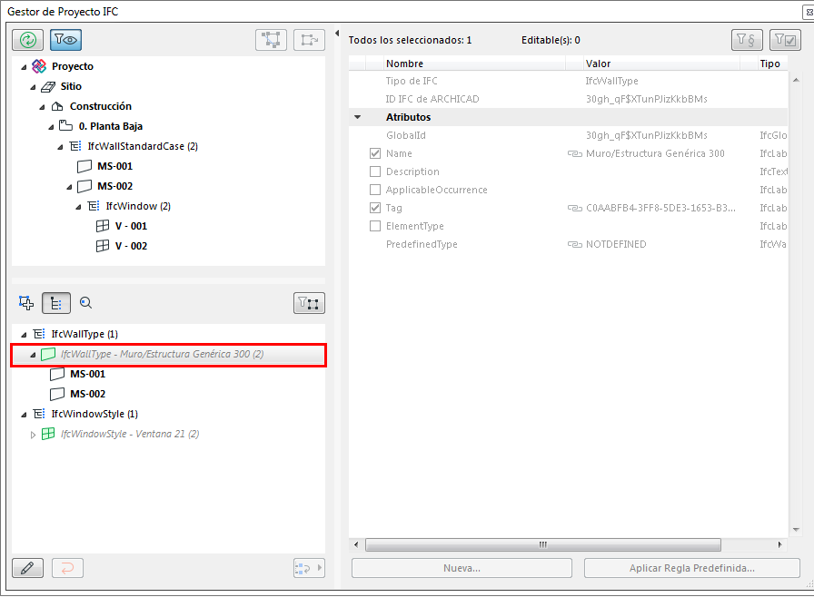Click the horizontal scrollbar thumb in properties

point(543,544)
